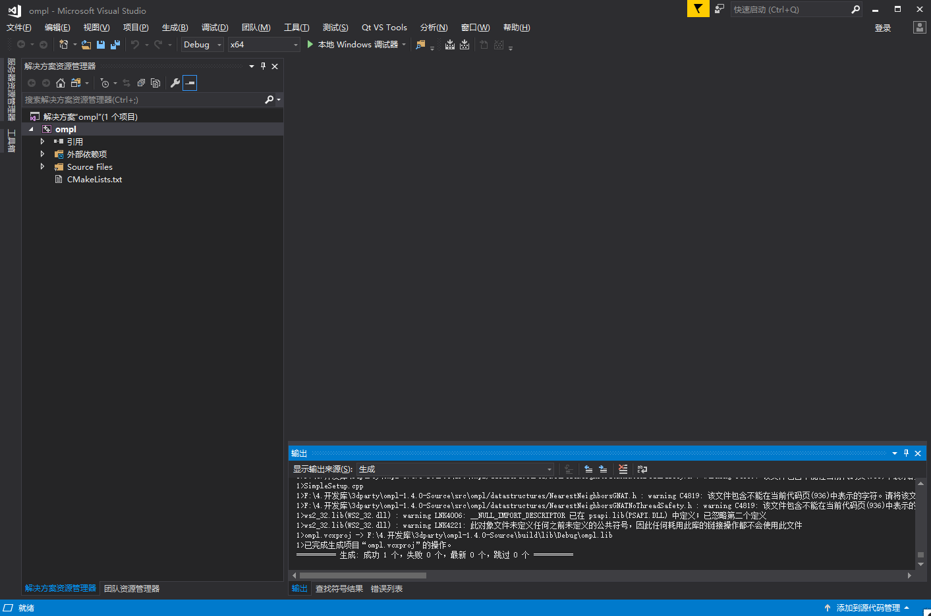
Task: Pin the Output window
Action: [906, 453]
